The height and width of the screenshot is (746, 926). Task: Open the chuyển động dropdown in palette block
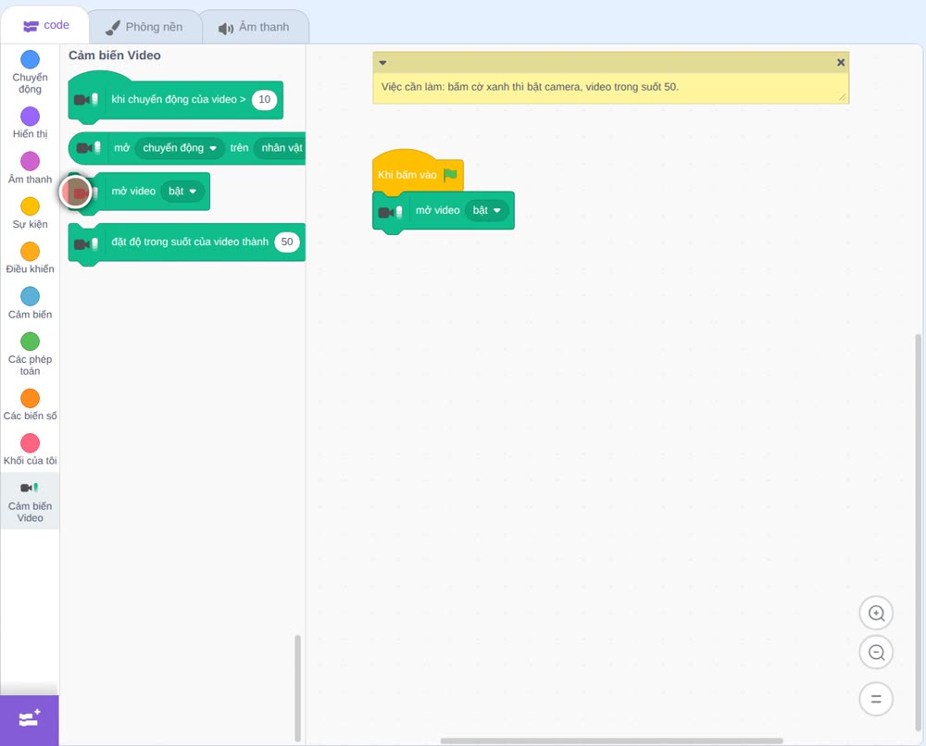180,148
